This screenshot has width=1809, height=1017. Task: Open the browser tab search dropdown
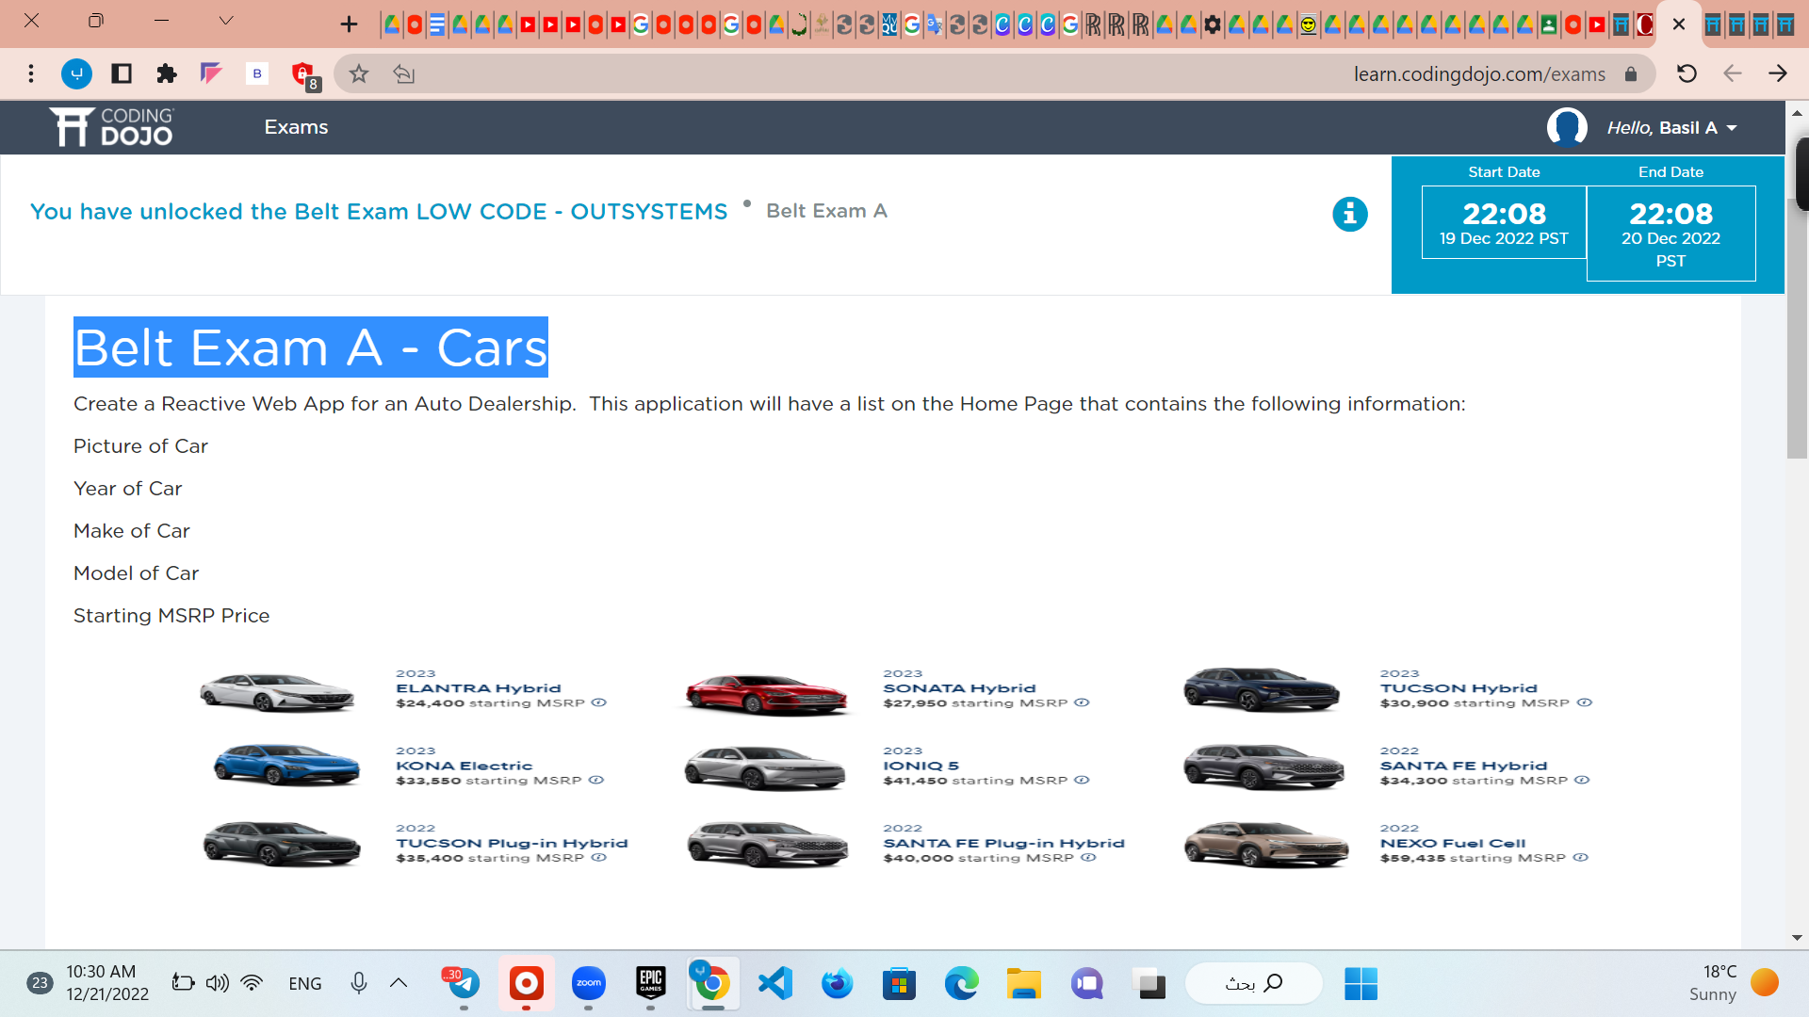click(x=224, y=22)
